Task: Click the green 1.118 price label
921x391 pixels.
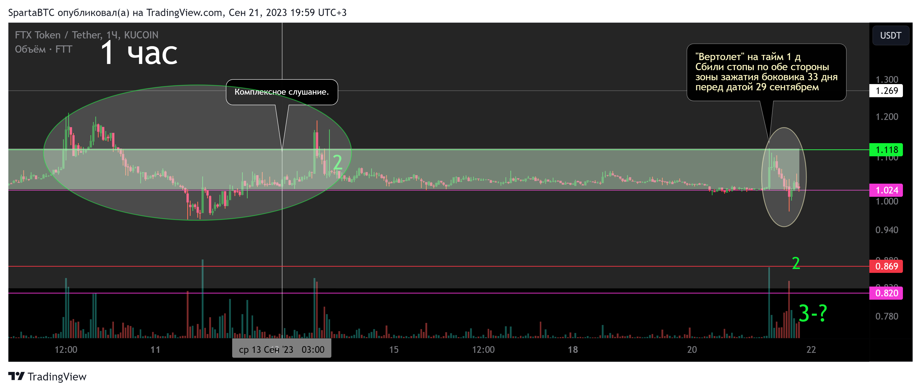Action: click(x=886, y=150)
